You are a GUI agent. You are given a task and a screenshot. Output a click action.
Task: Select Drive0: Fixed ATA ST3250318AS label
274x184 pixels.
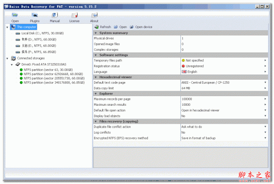tap(44, 65)
